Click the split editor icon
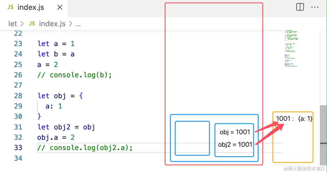 click(x=300, y=7)
